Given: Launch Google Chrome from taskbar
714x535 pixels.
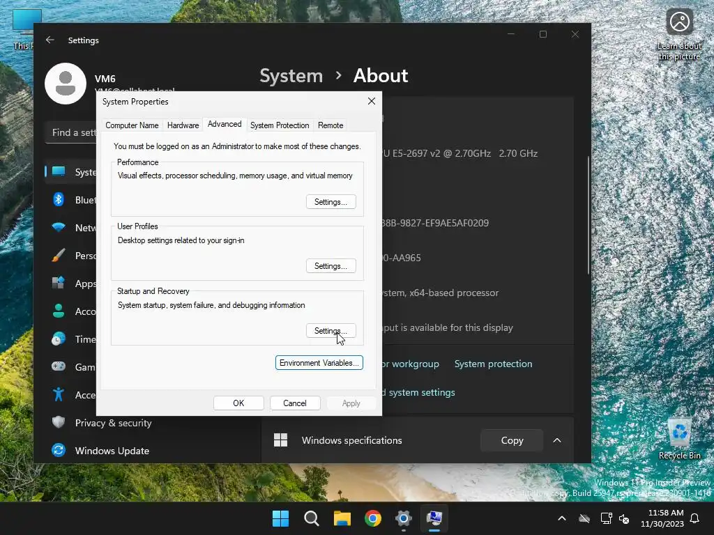Looking at the screenshot, I should (373, 518).
